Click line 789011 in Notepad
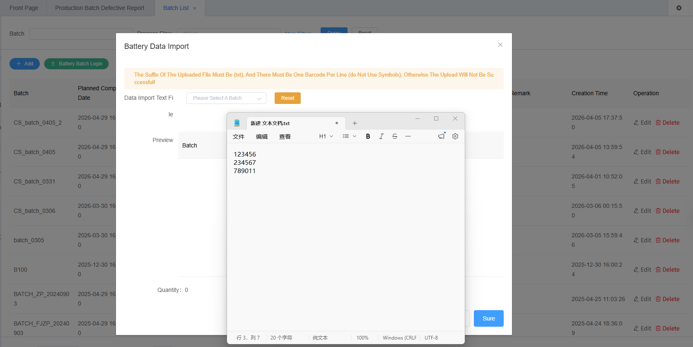Screen dimensions: 693x347 244,171
